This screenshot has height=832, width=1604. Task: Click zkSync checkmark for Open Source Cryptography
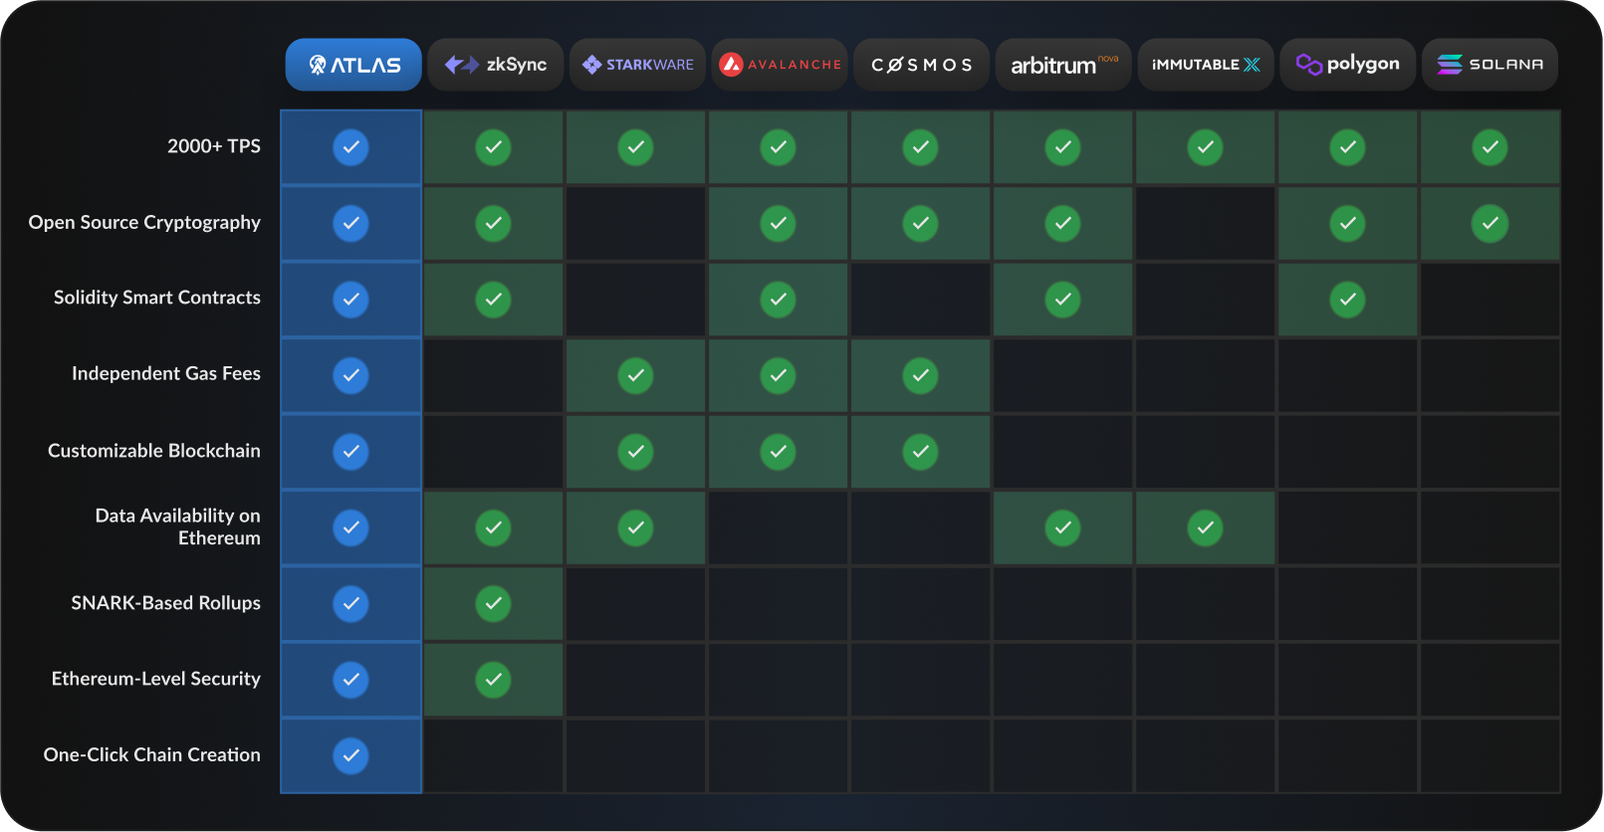[x=493, y=223]
